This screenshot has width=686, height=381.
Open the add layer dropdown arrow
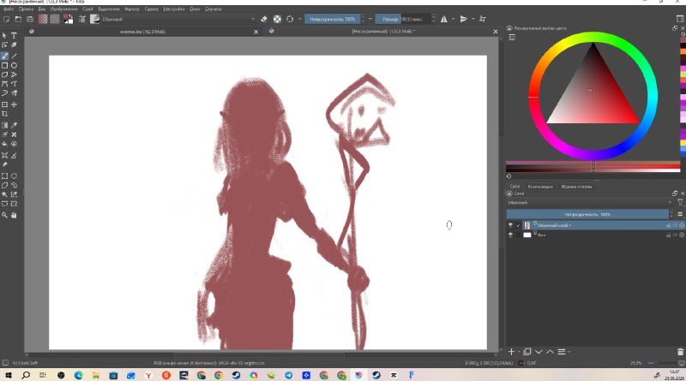pyautogui.click(x=520, y=352)
